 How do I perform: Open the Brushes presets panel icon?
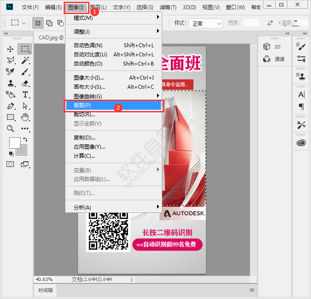point(301,59)
